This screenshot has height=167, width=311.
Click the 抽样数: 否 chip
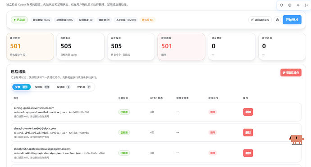(104, 20)
